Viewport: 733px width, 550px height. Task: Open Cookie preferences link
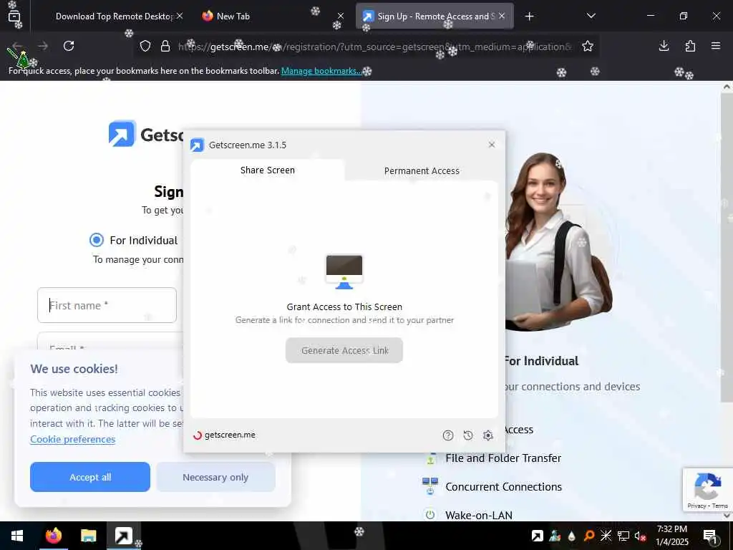click(73, 439)
